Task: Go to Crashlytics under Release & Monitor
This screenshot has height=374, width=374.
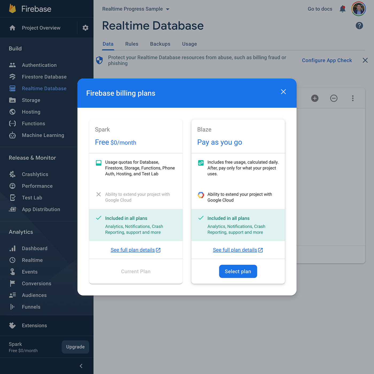Action: pyautogui.click(x=35, y=174)
